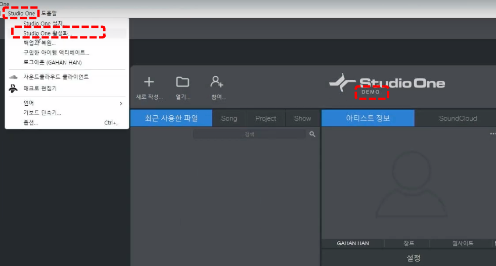This screenshot has height=266, width=496.
Task: Open 매크로 편집기 entry
Action: tap(67, 88)
